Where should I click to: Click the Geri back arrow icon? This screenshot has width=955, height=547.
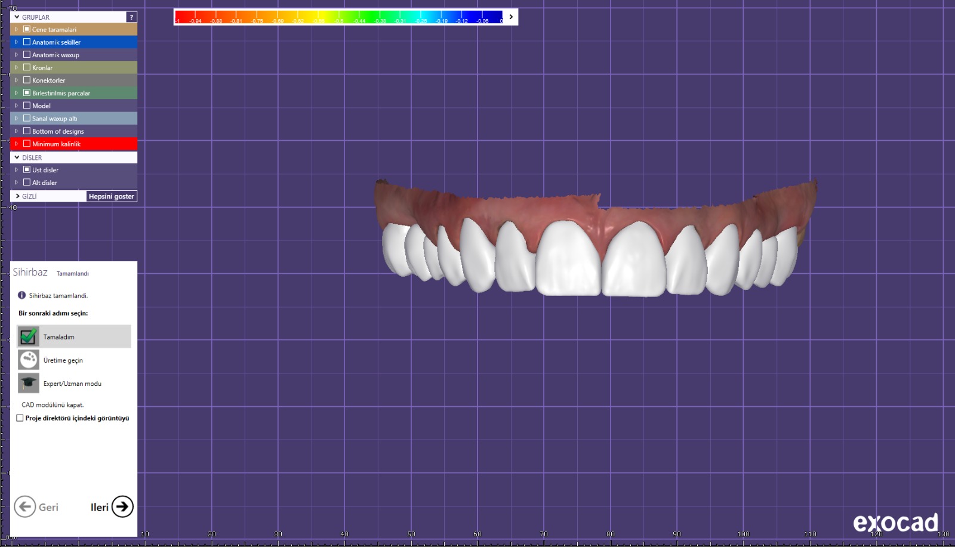[x=25, y=507]
